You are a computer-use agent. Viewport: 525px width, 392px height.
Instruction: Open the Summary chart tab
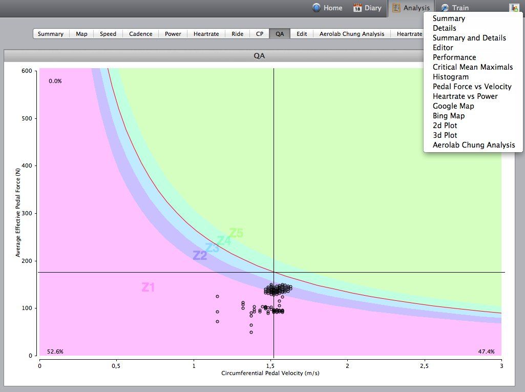tap(51, 34)
